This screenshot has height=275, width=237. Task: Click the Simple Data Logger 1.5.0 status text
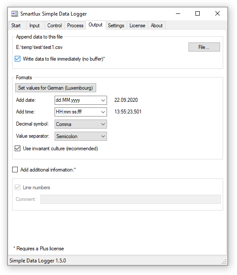pos(38,261)
